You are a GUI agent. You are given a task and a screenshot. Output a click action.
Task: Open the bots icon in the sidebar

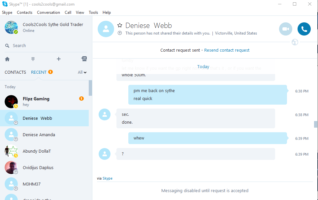click(84, 59)
